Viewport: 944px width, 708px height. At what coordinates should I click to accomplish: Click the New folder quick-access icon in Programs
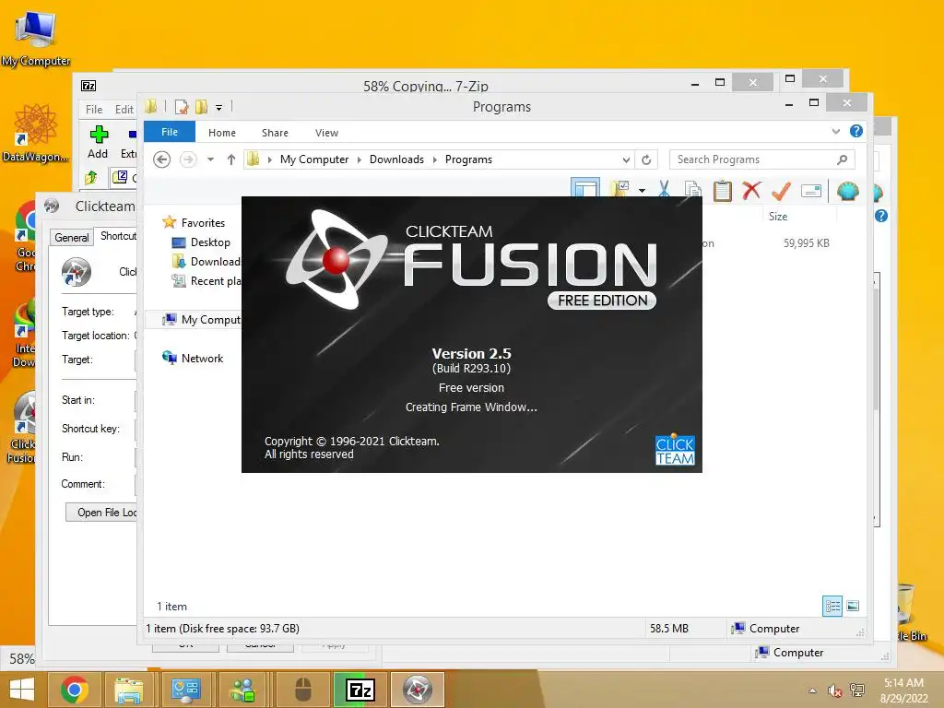point(201,107)
